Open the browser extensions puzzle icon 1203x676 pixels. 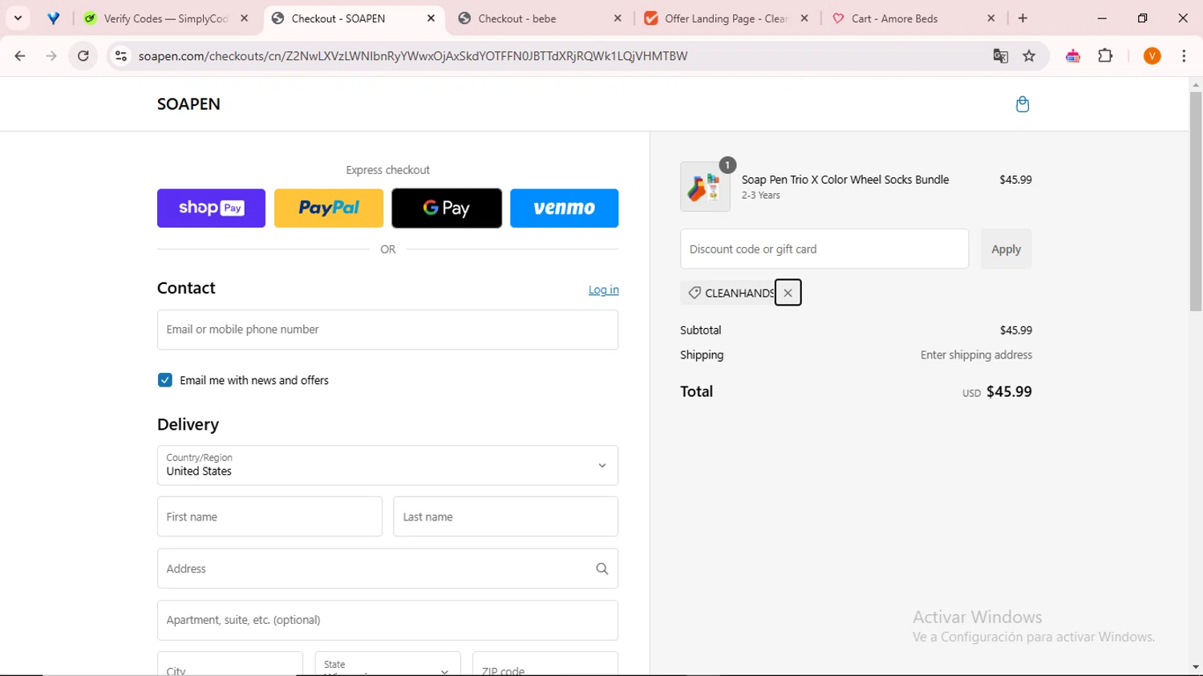pyautogui.click(x=1105, y=56)
